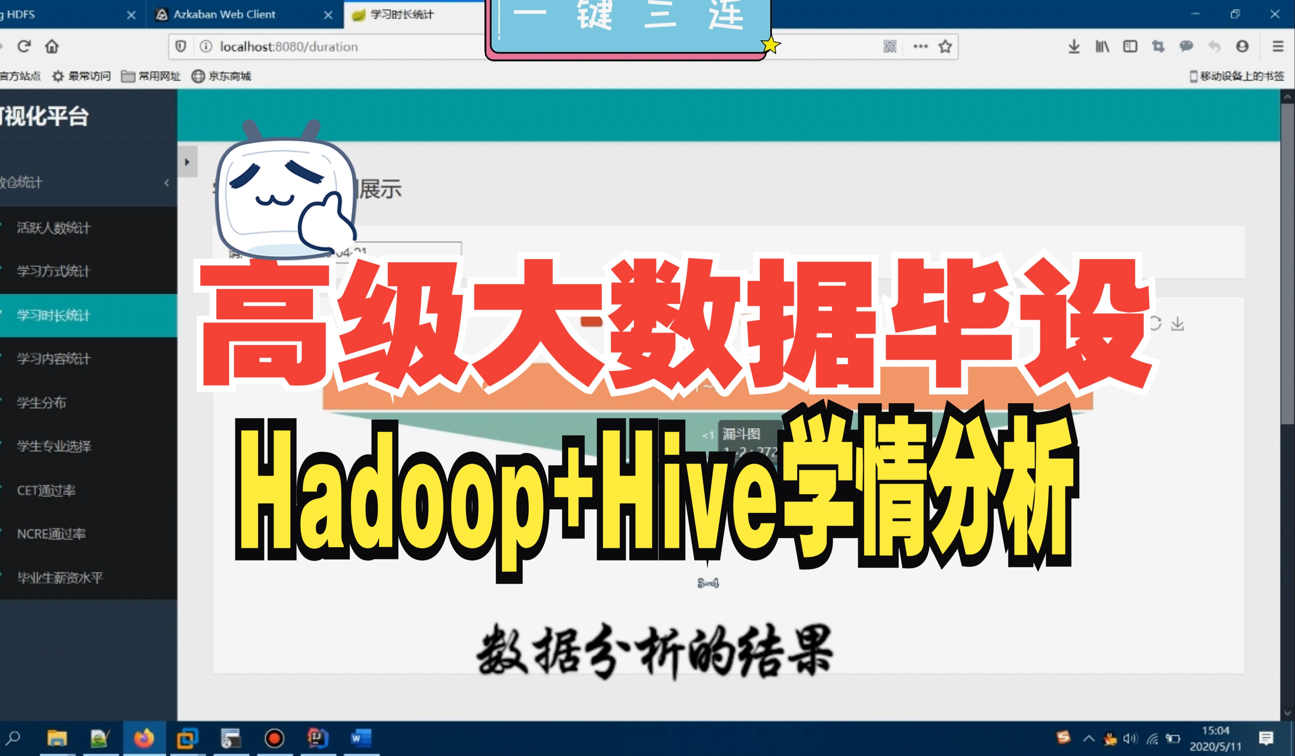Image resolution: width=1295 pixels, height=756 pixels.
Task: Open Microsoft Word from taskbar
Action: tap(361, 738)
